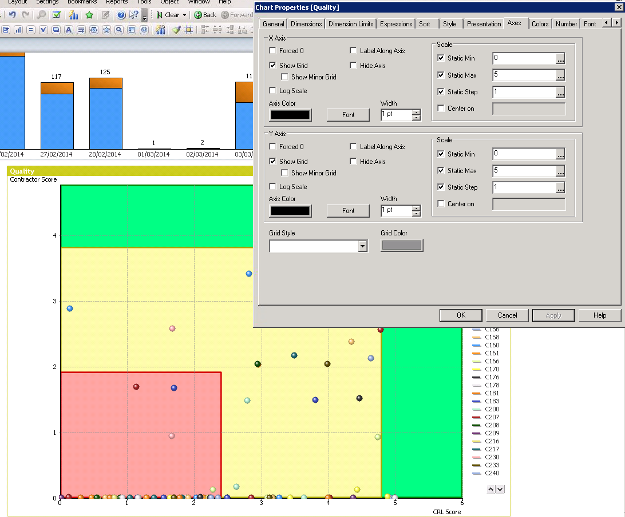Enable X Axis Forced 0 checkbox

pos(272,51)
